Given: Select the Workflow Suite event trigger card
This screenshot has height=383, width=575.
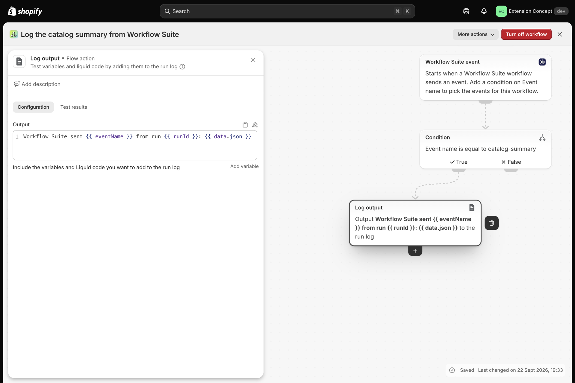Looking at the screenshot, I should point(485,77).
